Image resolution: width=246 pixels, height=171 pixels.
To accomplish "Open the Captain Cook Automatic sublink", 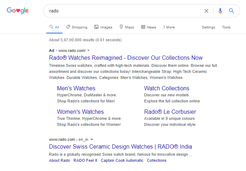I will point(122,160).
